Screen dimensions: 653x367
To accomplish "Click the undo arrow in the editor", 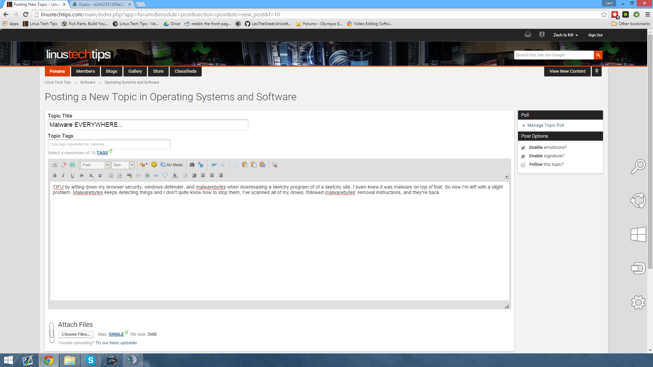I will [214, 165].
